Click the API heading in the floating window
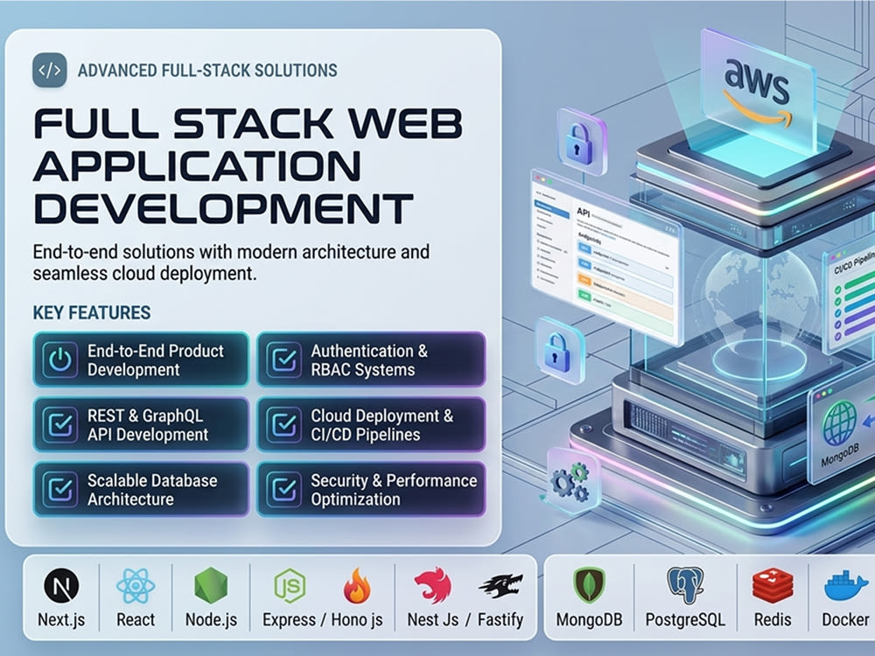The width and height of the screenshot is (875, 656). click(x=583, y=212)
